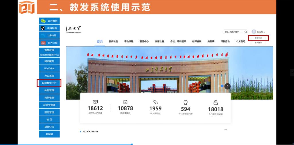Choose 教学空间 in the user menu

258,38
